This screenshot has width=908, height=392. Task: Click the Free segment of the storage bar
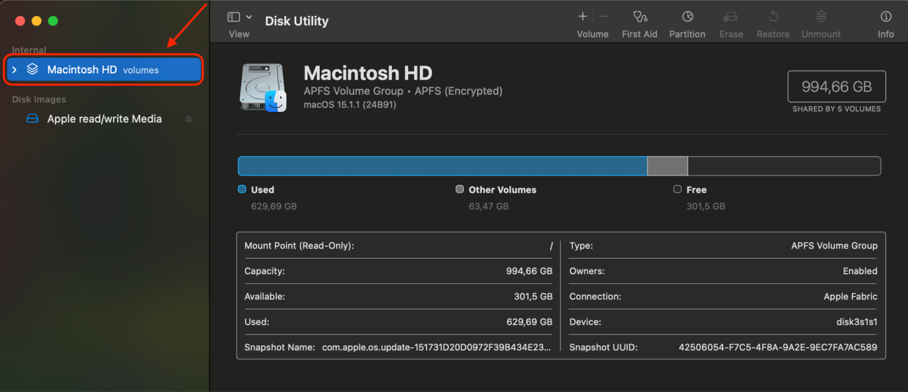pos(784,166)
